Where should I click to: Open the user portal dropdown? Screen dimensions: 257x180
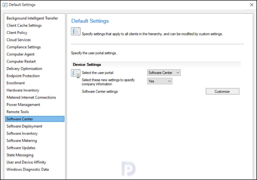164,73
